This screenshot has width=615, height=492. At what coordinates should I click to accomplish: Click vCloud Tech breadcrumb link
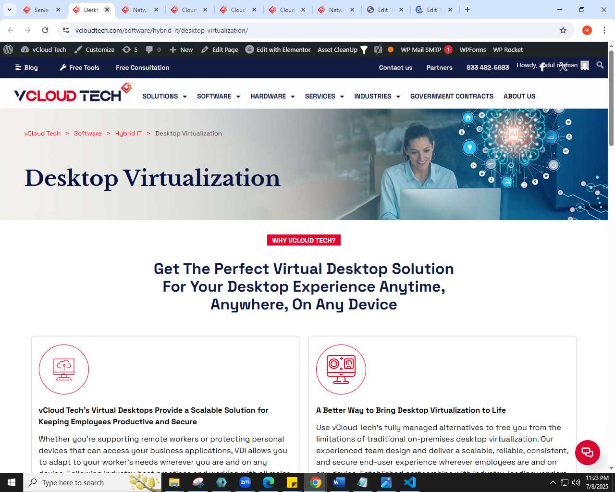point(42,134)
